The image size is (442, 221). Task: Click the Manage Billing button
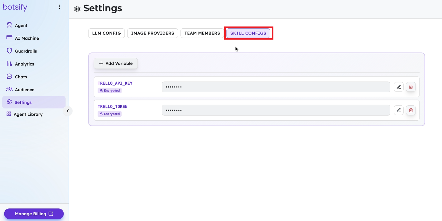[34, 214]
